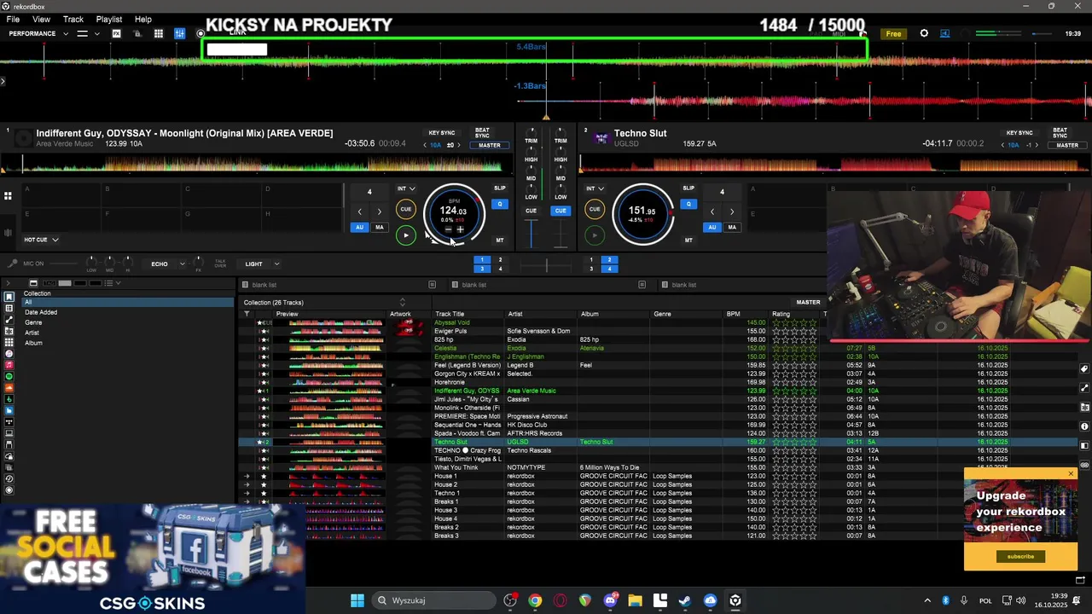Open Chrome from taskbar

[x=535, y=600]
